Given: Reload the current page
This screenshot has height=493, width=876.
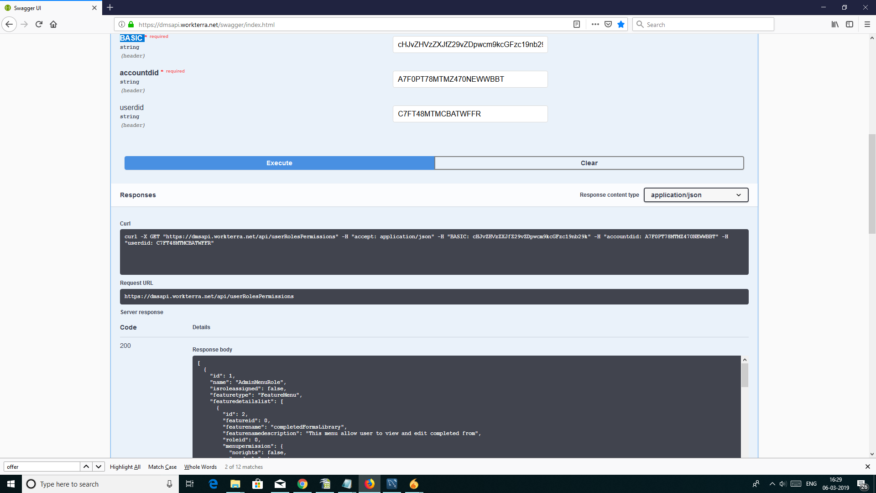Looking at the screenshot, I should coord(39,24).
